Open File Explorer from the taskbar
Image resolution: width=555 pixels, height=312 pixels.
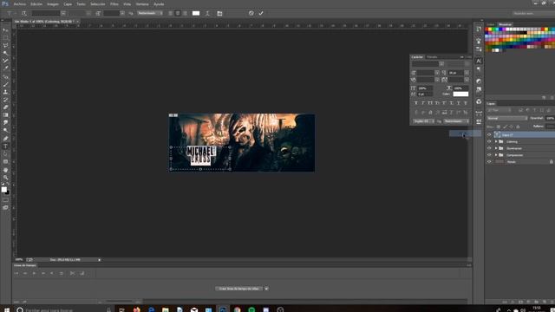pos(166,309)
